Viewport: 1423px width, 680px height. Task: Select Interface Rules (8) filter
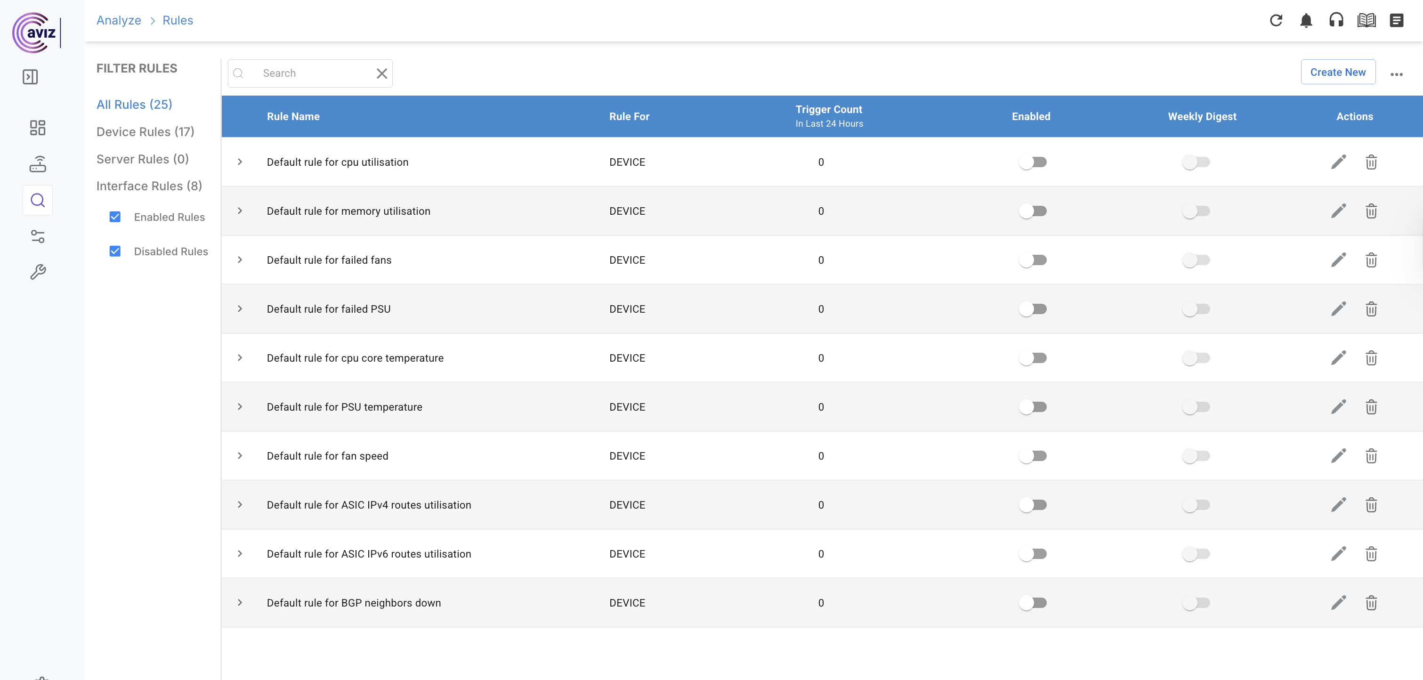(149, 186)
